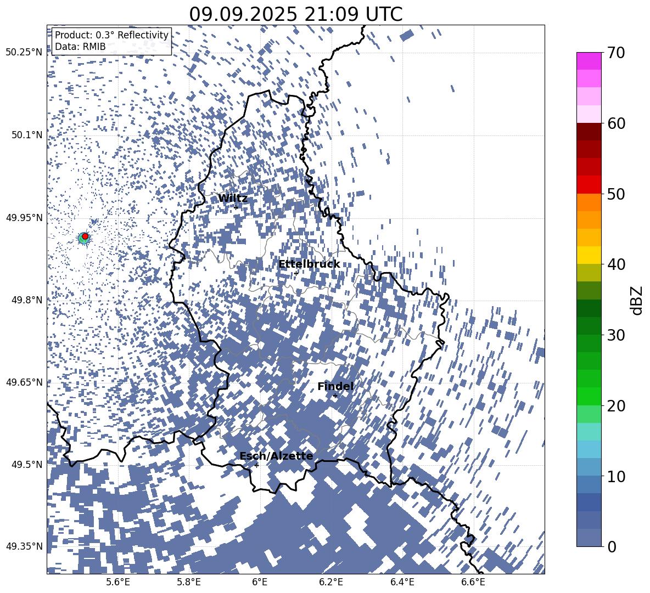
Task: Click the latitude label 50.1°N
Action: point(26,135)
